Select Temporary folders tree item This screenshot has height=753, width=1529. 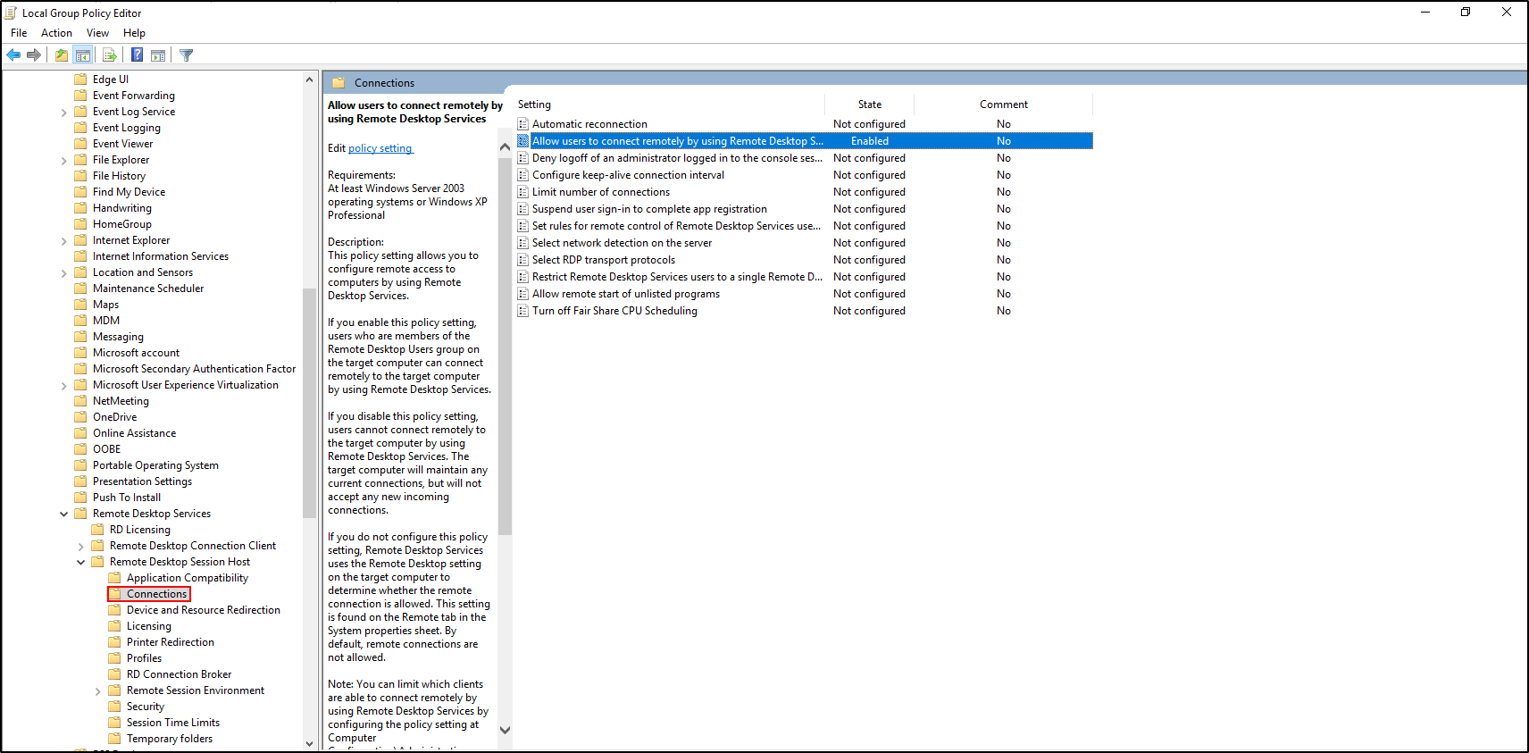point(170,739)
